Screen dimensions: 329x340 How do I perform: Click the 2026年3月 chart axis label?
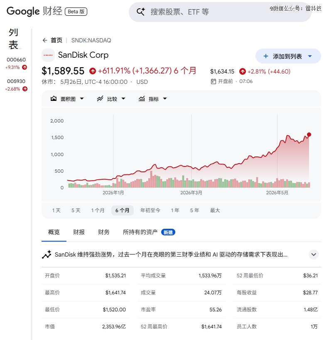(x=191, y=193)
